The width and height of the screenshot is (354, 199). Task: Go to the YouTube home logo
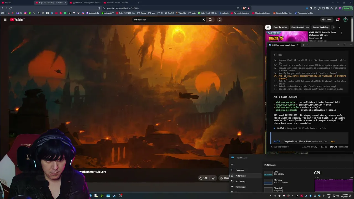point(17,20)
